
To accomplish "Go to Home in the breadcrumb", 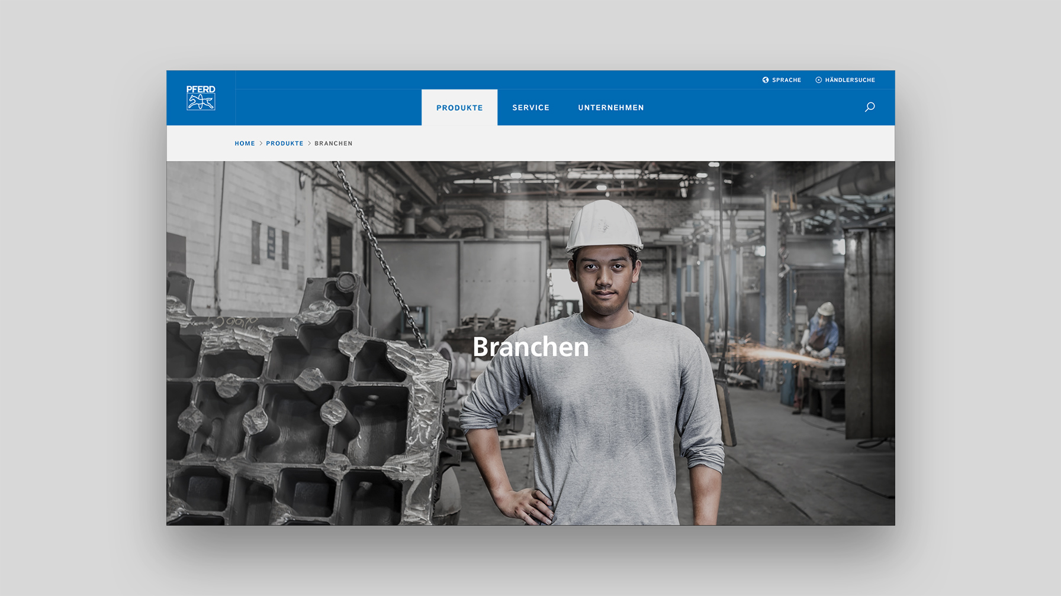I will click(x=245, y=144).
